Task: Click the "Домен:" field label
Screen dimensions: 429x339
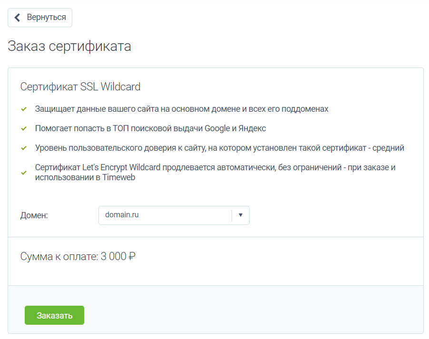Action: coord(34,215)
